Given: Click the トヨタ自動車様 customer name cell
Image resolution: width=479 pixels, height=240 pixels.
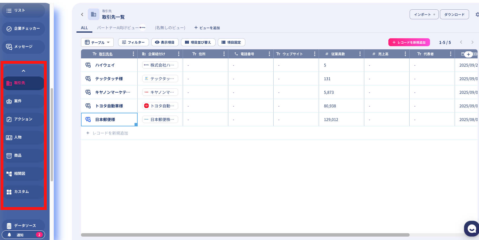Looking at the screenshot, I should pos(109,106).
